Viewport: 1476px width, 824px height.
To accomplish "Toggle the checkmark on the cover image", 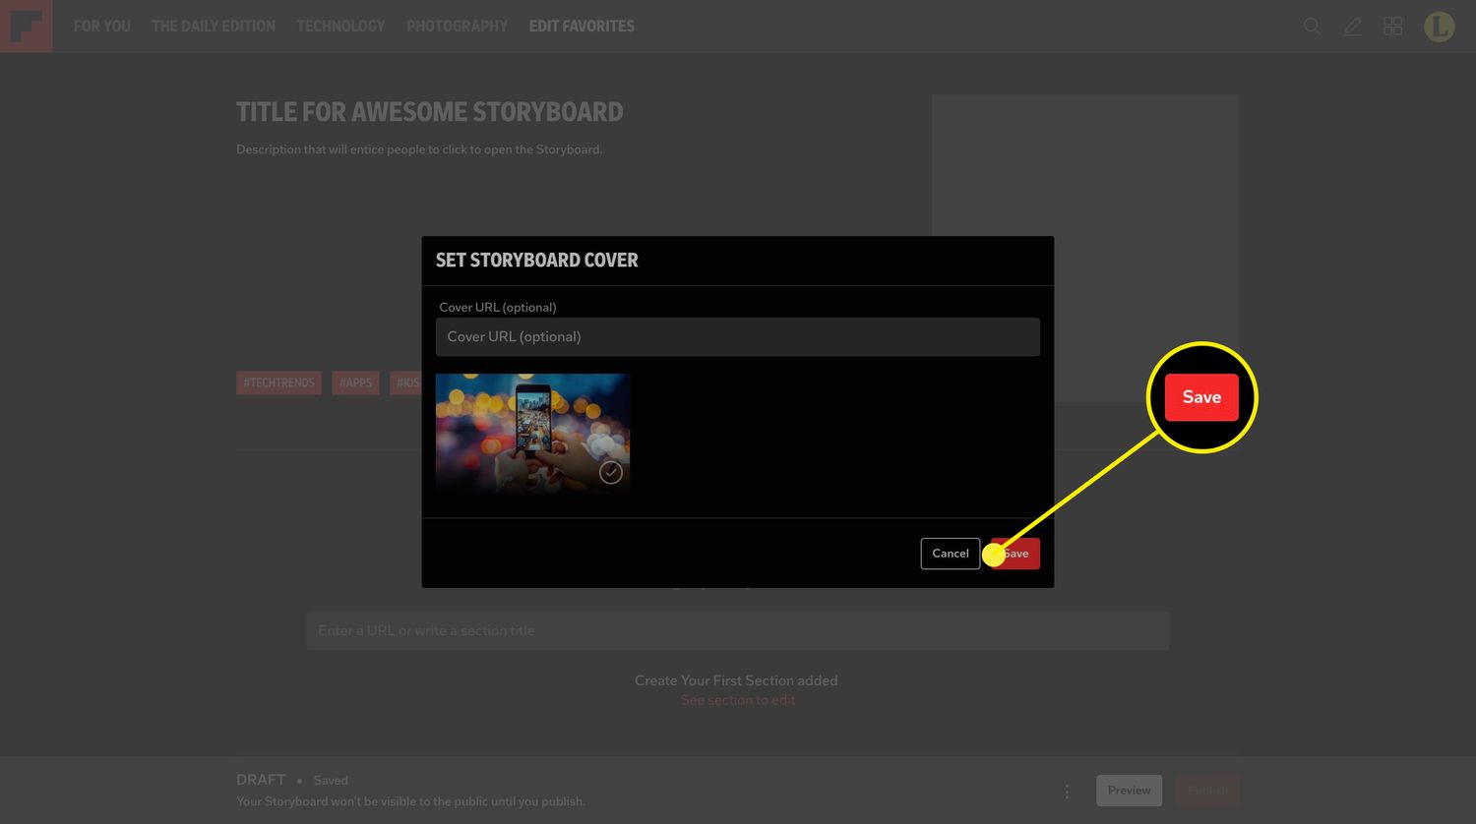I will click(x=611, y=473).
